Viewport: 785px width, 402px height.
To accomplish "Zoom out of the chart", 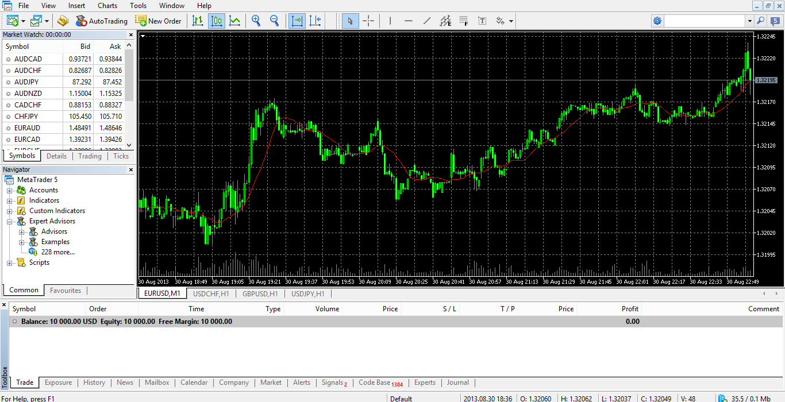I will click(275, 21).
